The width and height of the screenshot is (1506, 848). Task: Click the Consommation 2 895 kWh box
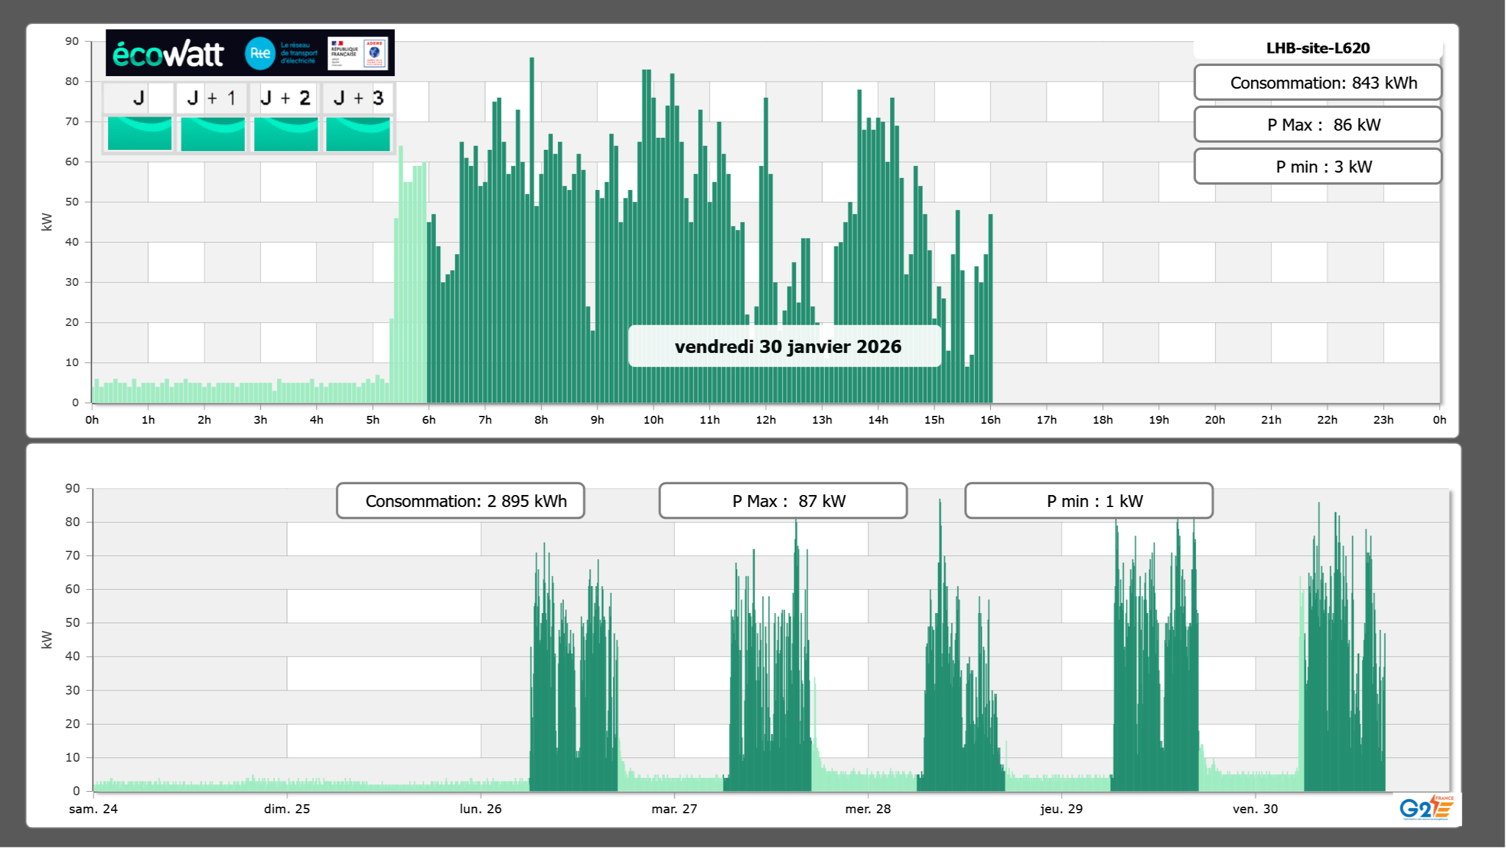coord(461,501)
